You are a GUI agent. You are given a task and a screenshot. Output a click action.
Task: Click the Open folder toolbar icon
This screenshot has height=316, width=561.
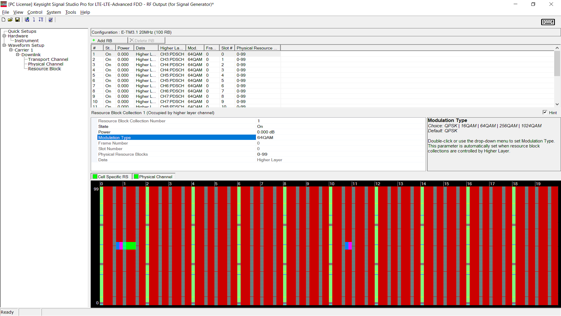[x=10, y=20]
